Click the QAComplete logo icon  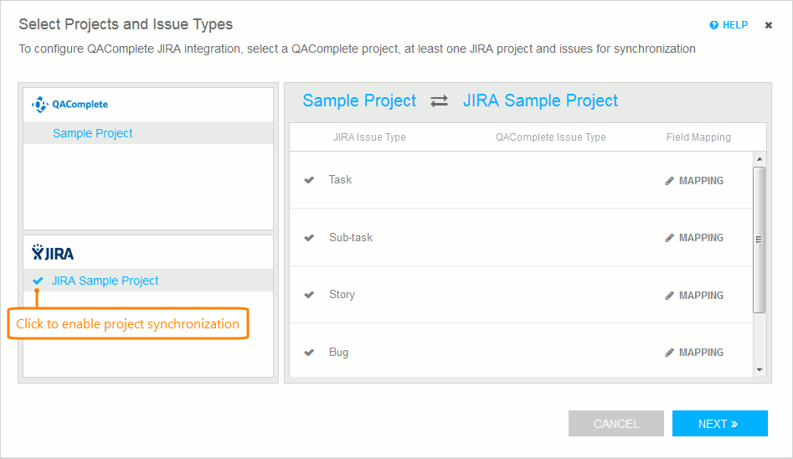point(39,105)
